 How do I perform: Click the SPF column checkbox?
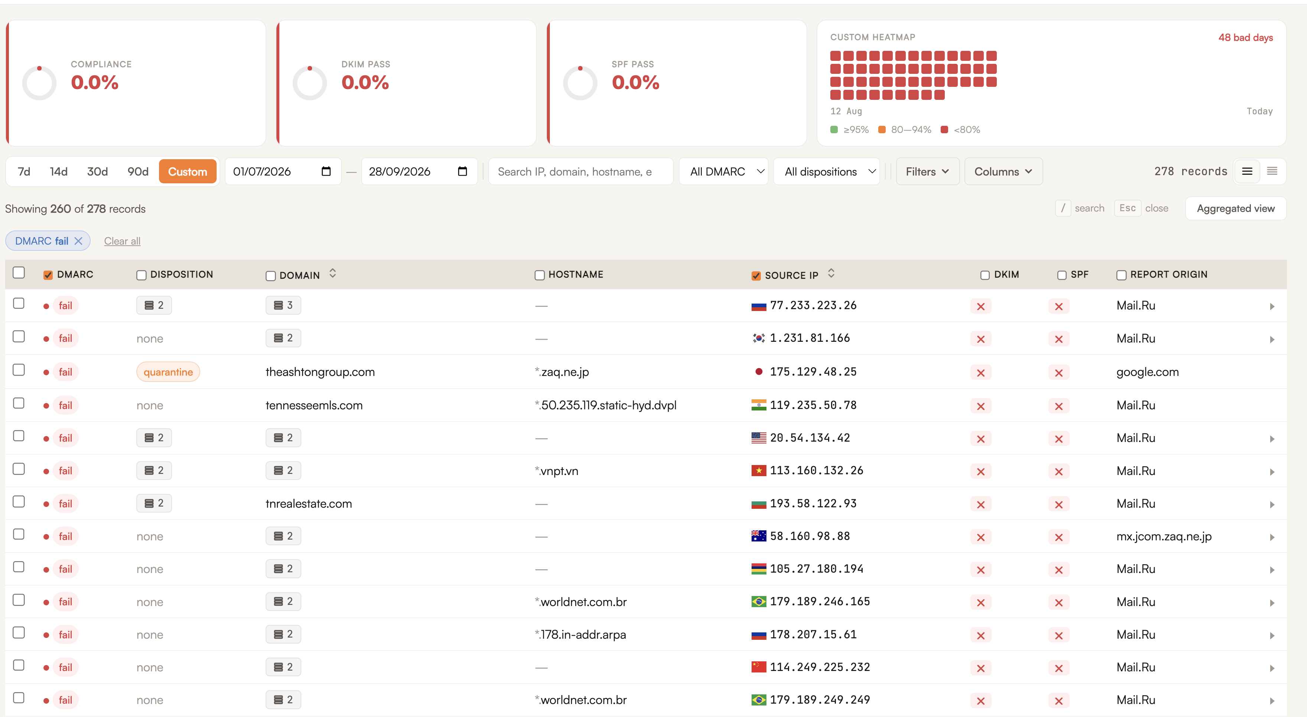pyautogui.click(x=1061, y=275)
